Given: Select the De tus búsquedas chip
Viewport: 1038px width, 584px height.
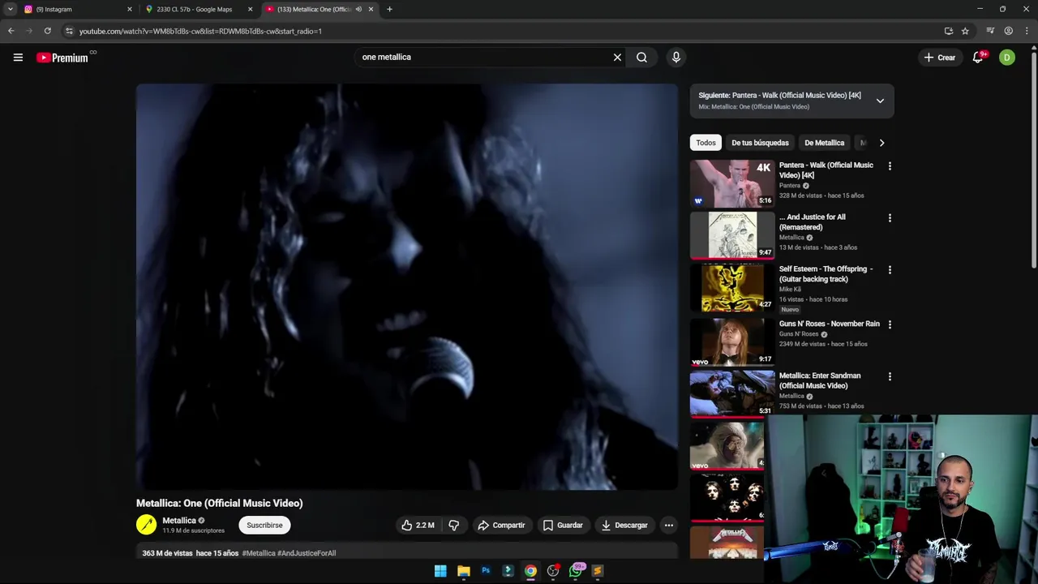Looking at the screenshot, I should coord(760,143).
